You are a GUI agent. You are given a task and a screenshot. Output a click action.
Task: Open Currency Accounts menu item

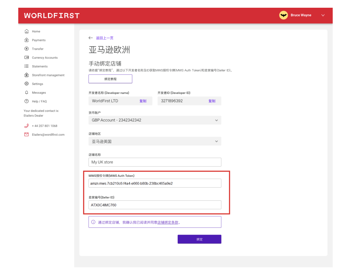(45, 57)
